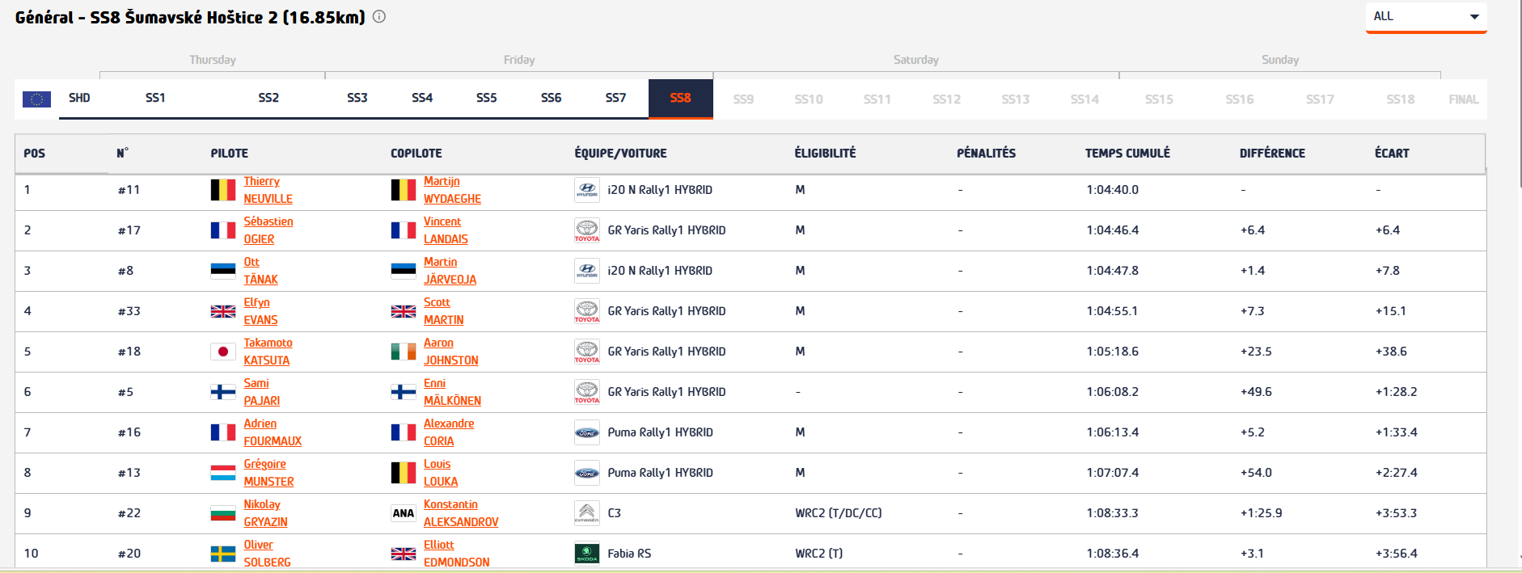
Task: Open Takamoto KATSUTA driver link
Action: click(268, 352)
